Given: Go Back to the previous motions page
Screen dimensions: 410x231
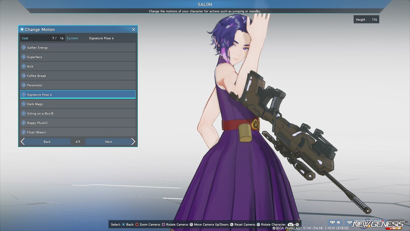Looking at the screenshot, I should click(x=47, y=142).
